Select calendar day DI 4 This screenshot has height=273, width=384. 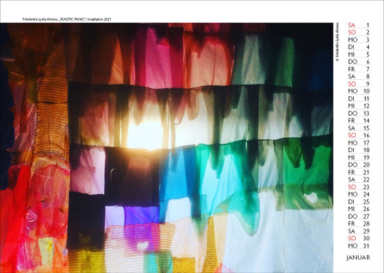tap(359, 47)
